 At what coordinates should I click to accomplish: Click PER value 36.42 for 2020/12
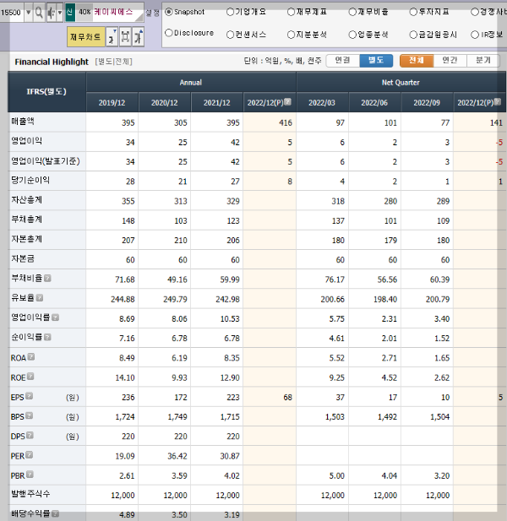177,456
